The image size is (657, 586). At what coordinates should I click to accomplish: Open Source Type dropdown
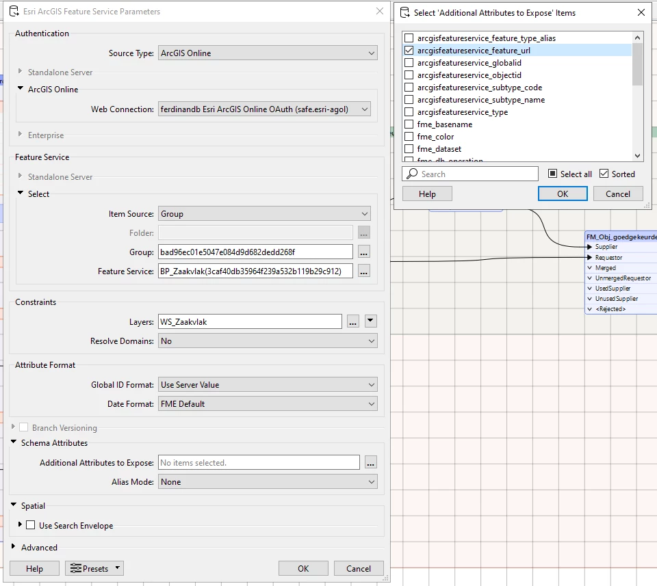(268, 53)
